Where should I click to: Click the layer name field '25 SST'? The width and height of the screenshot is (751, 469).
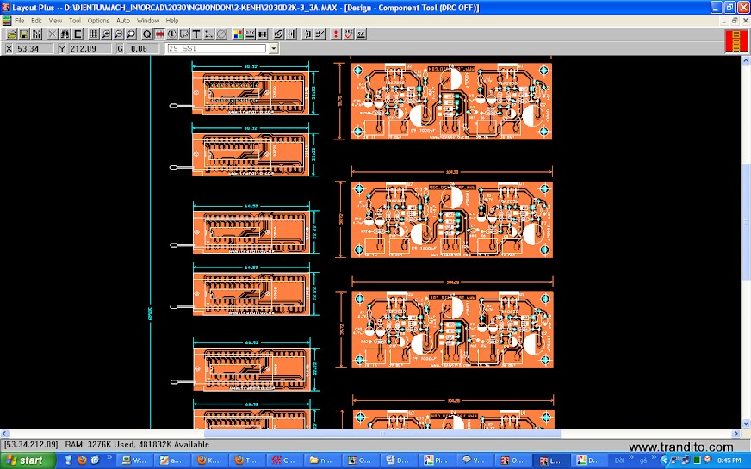(x=216, y=48)
